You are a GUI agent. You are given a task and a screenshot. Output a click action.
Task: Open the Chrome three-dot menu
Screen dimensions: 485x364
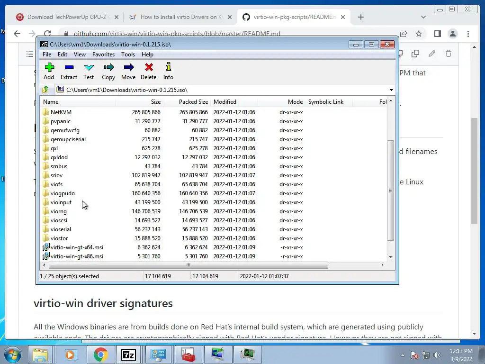click(468, 34)
